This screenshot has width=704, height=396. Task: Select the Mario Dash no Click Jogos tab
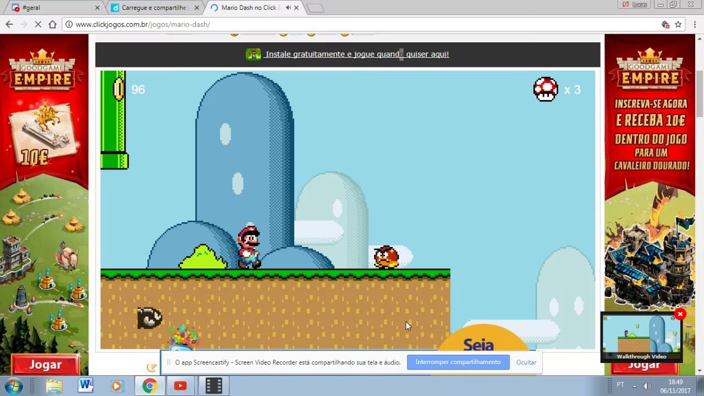coord(253,8)
